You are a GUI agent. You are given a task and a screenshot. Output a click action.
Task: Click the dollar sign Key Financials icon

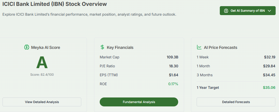[102, 47]
